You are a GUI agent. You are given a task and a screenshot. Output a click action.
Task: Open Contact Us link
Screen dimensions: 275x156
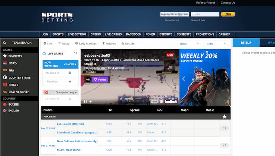[x=228, y=3]
